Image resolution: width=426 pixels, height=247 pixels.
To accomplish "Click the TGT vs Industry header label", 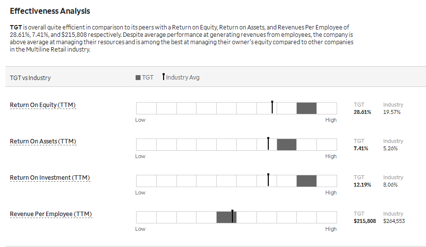I will [30, 78].
